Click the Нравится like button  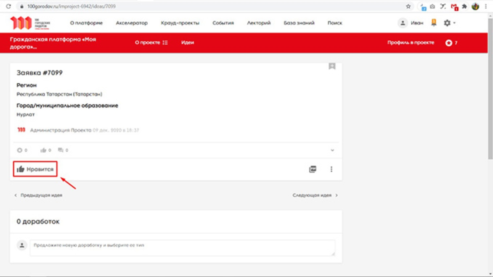(x=35, y=169)
